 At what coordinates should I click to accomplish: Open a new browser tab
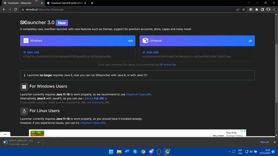(92, 3)
